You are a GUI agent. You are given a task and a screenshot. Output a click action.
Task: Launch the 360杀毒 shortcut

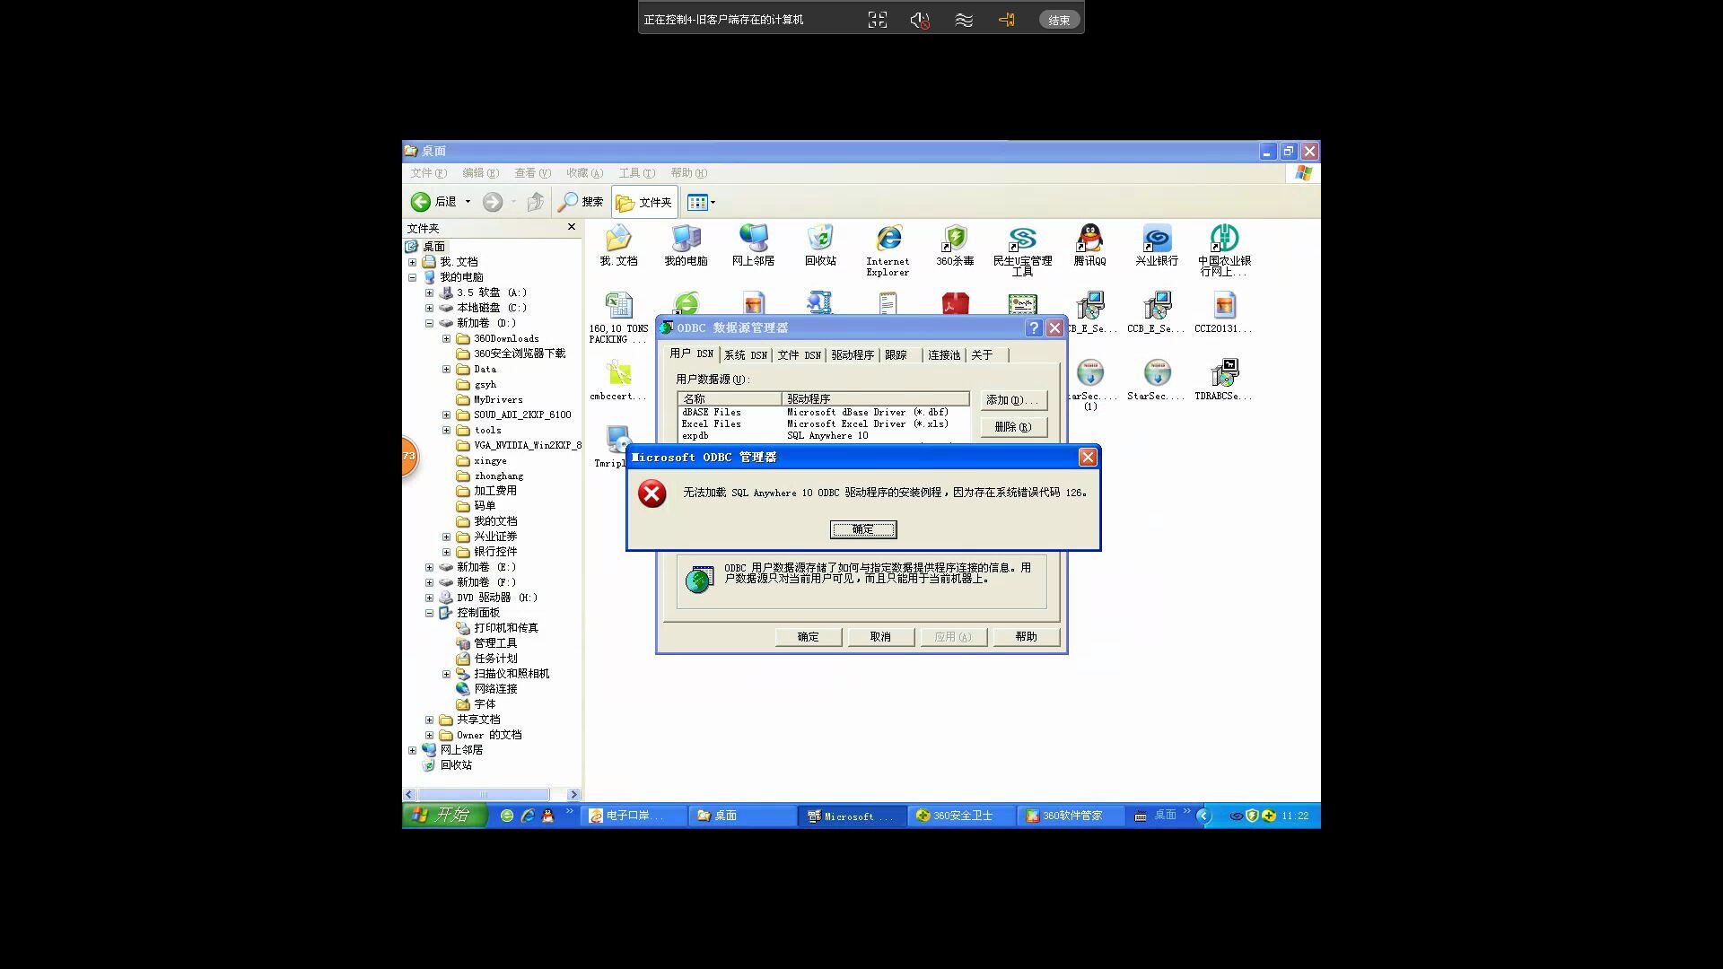click(x=955, y=245)
